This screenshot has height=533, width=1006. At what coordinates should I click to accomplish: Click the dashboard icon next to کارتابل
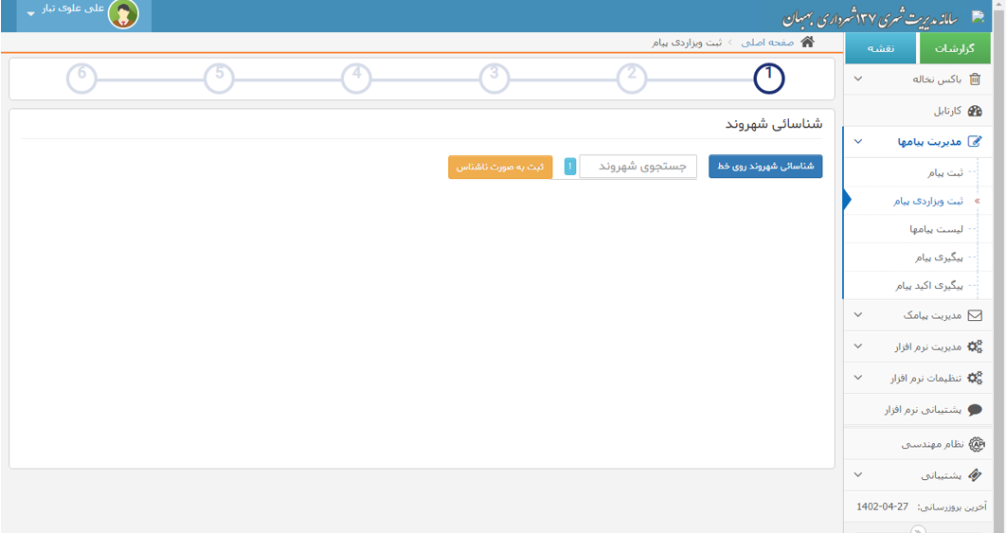pos(975,111)
